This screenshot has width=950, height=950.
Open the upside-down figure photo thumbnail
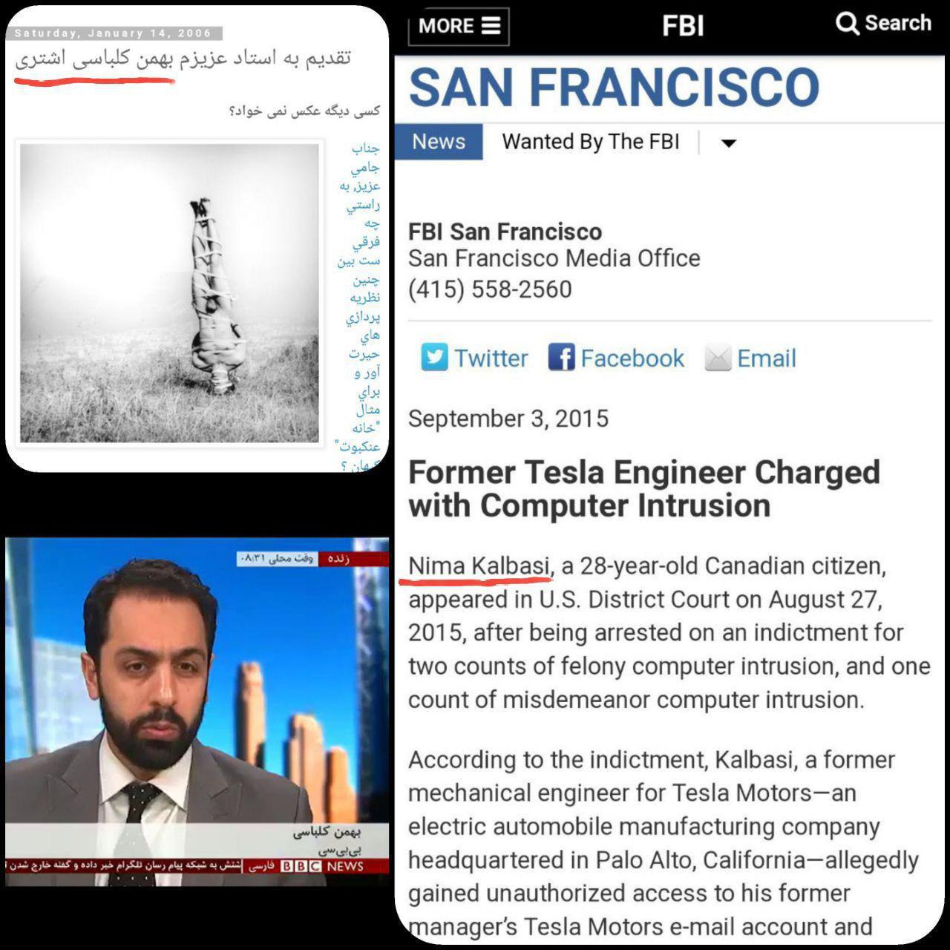169,293
